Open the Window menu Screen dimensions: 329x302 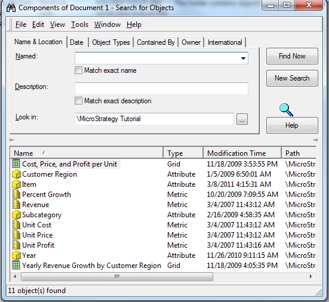[107, 24]
